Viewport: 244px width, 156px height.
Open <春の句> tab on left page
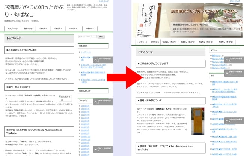click(x=43, y=28)
